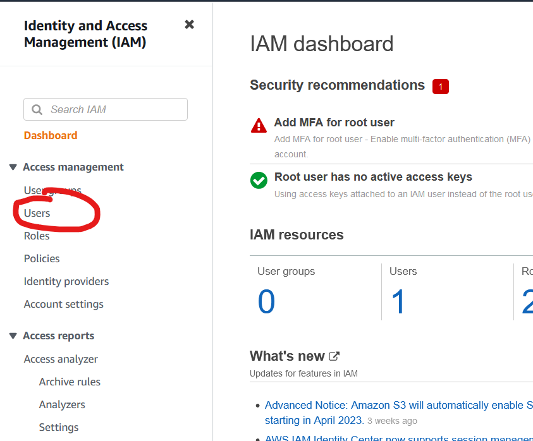Click the green checkmark status icon
This screenshot has height=441, width=533.
(x=259, y=180)
